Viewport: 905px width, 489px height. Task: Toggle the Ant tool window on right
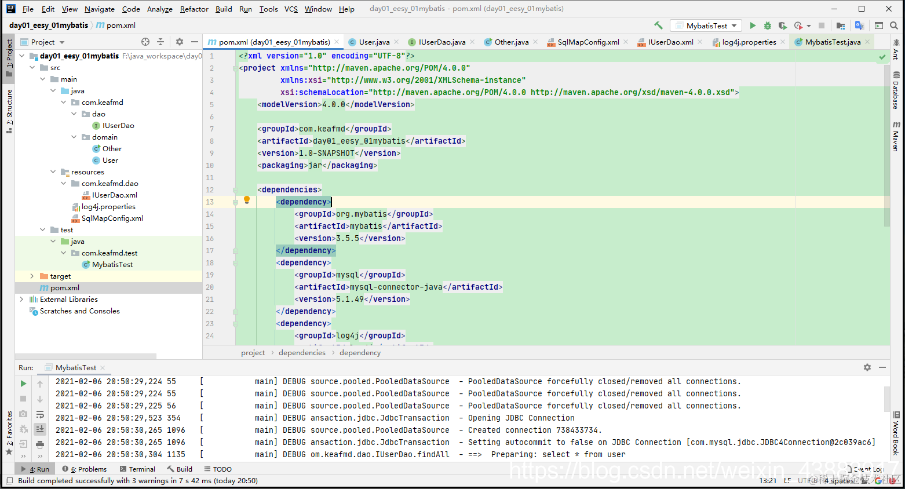[896, 50]
